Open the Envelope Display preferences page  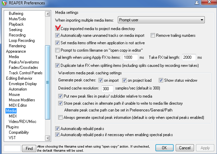click(23, 83)
